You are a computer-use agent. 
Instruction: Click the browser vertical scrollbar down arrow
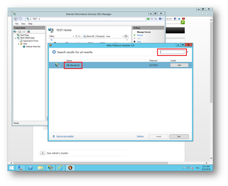click(211, 158)
